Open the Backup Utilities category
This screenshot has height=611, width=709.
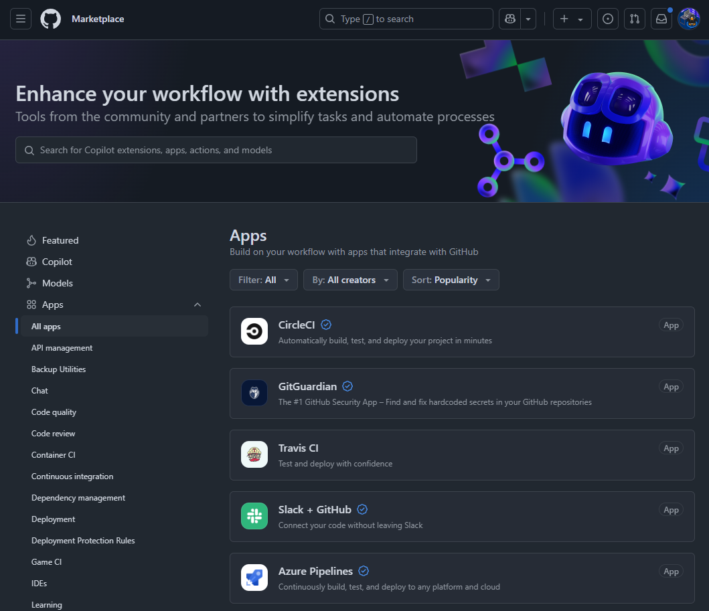tap(58, 369)
